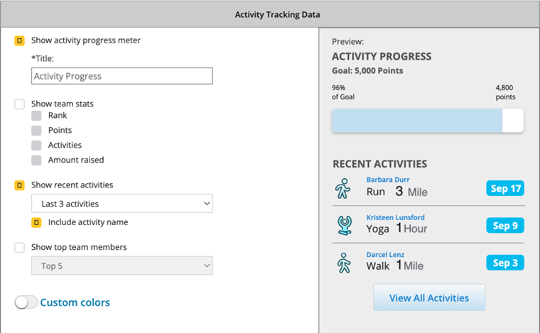Open Kristeen Lunsford's profile link
The width and height of the screenshot is (540, 333).
(x=395, y=217)
